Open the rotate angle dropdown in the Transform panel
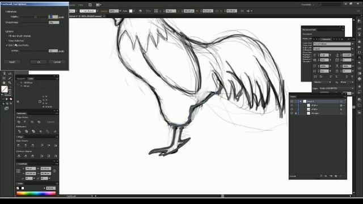Screen dimensions: 363x204 pyautogui.click(x=34, y=178)
